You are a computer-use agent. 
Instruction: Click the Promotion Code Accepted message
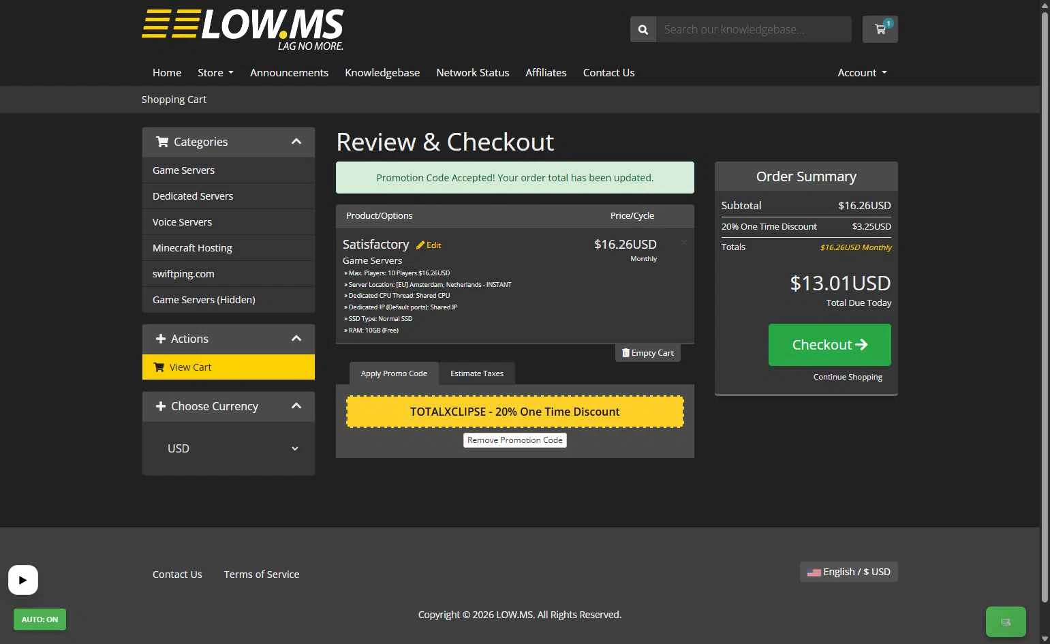pyautogui.click(x=515, y=178)
